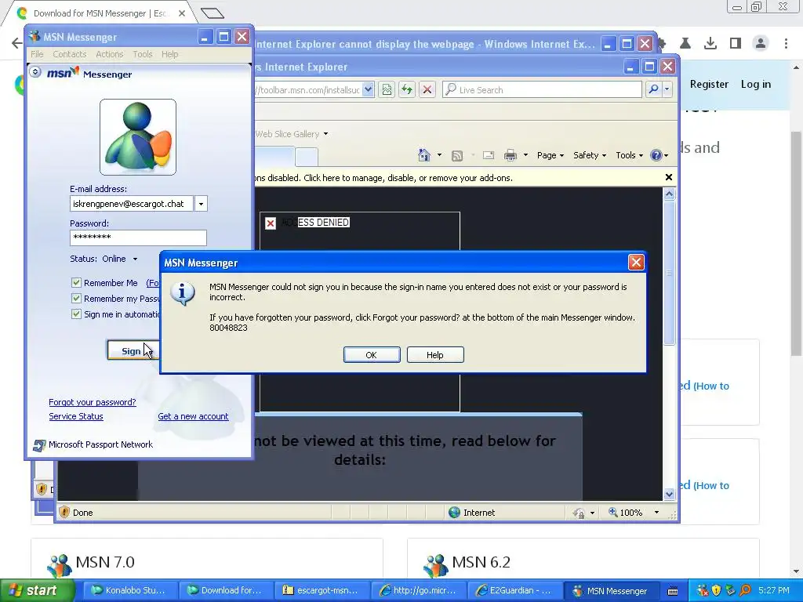
Task: Click the Chrome profile avatar icon
Action: [x=761, y=44]
